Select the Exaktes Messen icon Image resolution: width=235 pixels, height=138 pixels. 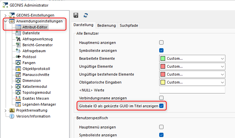pos(19,98)
